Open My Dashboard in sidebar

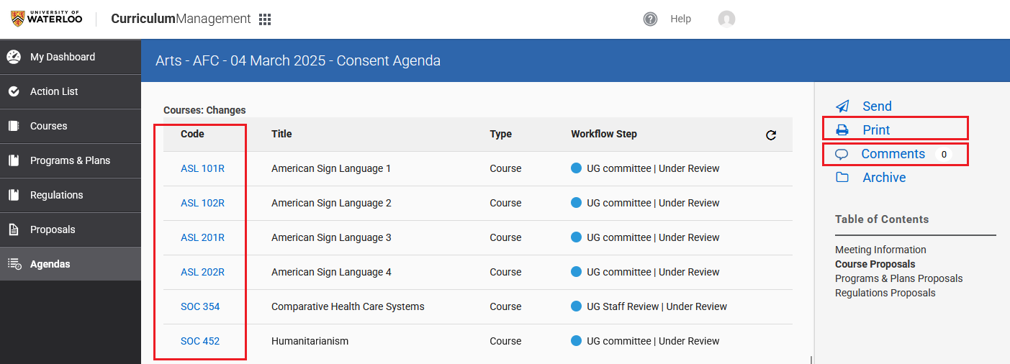coord(63,57)
